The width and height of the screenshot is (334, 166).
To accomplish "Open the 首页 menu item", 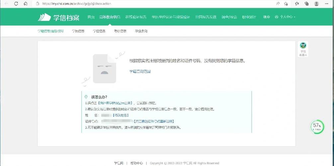I will 91,17.
